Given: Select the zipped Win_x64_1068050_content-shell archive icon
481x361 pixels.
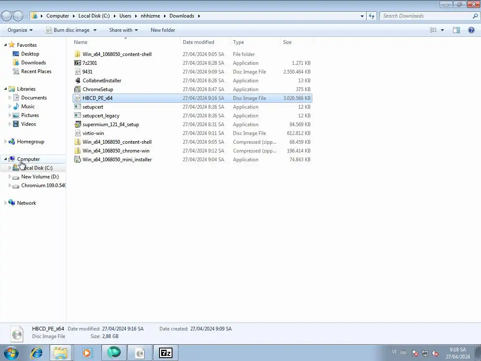Looking at the screenshot, I should pos(78,142).
